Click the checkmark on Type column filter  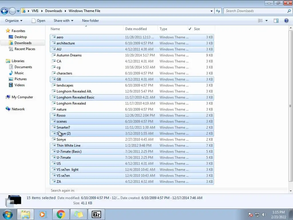[190, 29]
